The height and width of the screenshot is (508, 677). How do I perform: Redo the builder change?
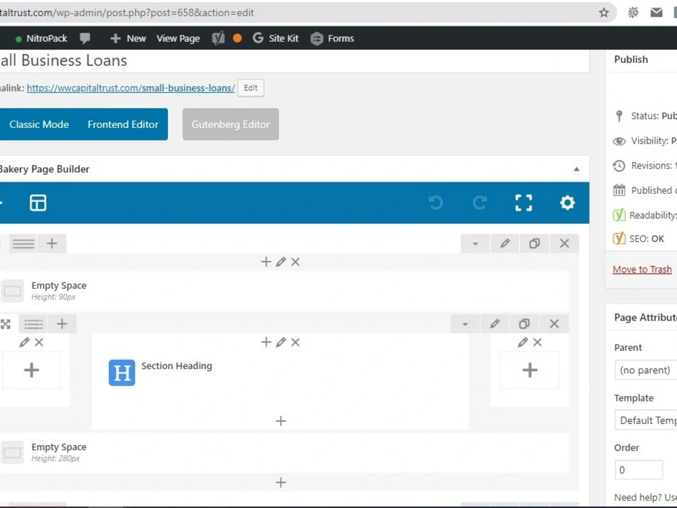(480, 203)
